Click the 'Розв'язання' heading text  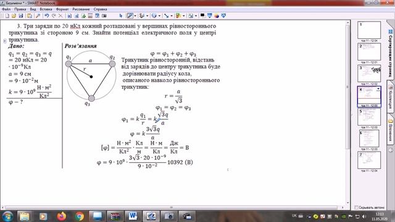click(x=81, y=46)
